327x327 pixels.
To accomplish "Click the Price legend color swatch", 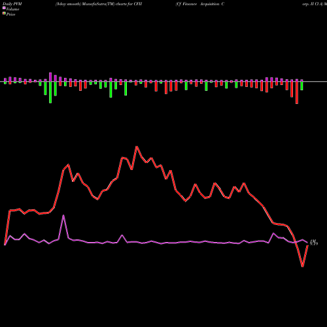I will (4, 14).
